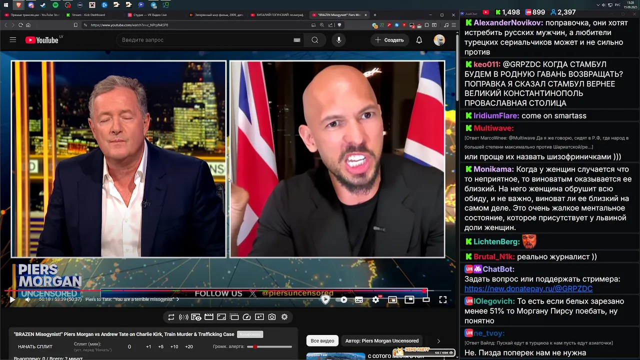This screenshot has width=640, height=360.
Task: Switch to the Прямые трансляции YouTube Studio tab
Action: pyautogui.click(x=32, y=15)
